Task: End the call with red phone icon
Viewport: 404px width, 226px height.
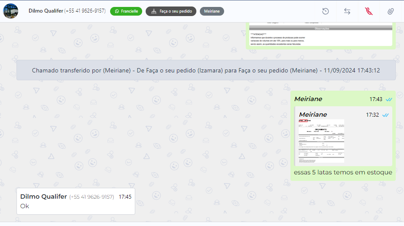Action: pos(369,11)
